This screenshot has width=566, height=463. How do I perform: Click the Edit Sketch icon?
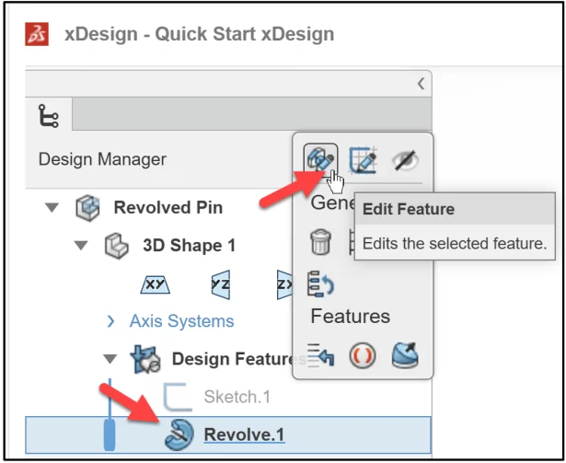[364, 160]
